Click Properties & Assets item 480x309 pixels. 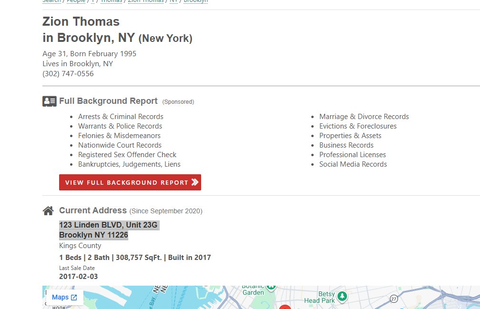point(350,136)
